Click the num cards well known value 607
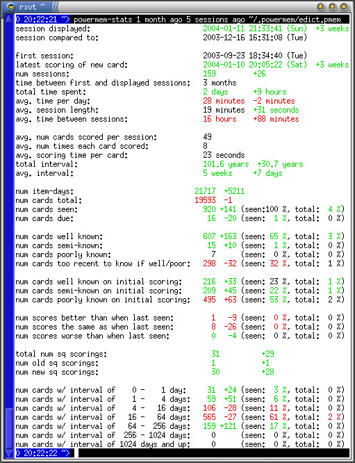Screen dimensions: 355x463 pos(209,236)
